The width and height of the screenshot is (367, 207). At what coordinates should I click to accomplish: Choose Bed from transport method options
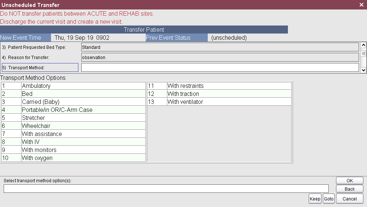coord(27,94)
